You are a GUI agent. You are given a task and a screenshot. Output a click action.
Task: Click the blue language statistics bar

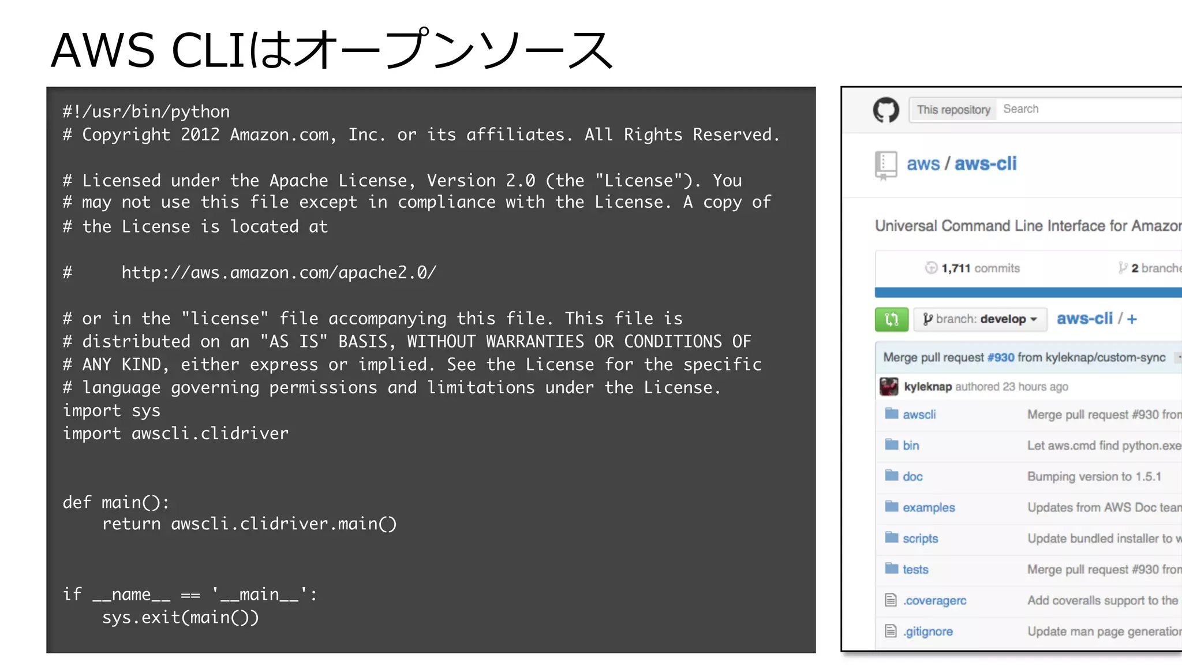[x=1028, y=292]
